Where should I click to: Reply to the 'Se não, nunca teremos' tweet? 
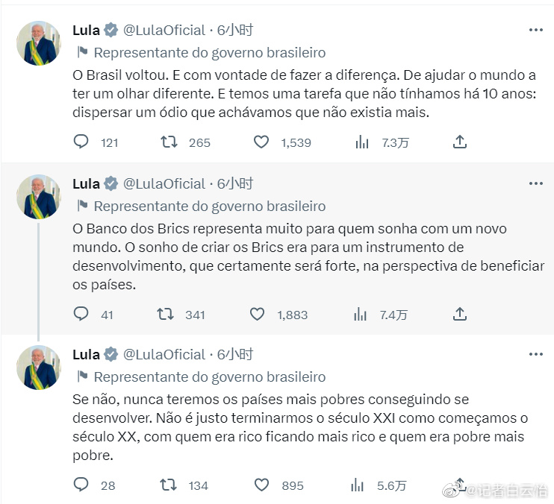pyautogui.click(x=81, y=485)
